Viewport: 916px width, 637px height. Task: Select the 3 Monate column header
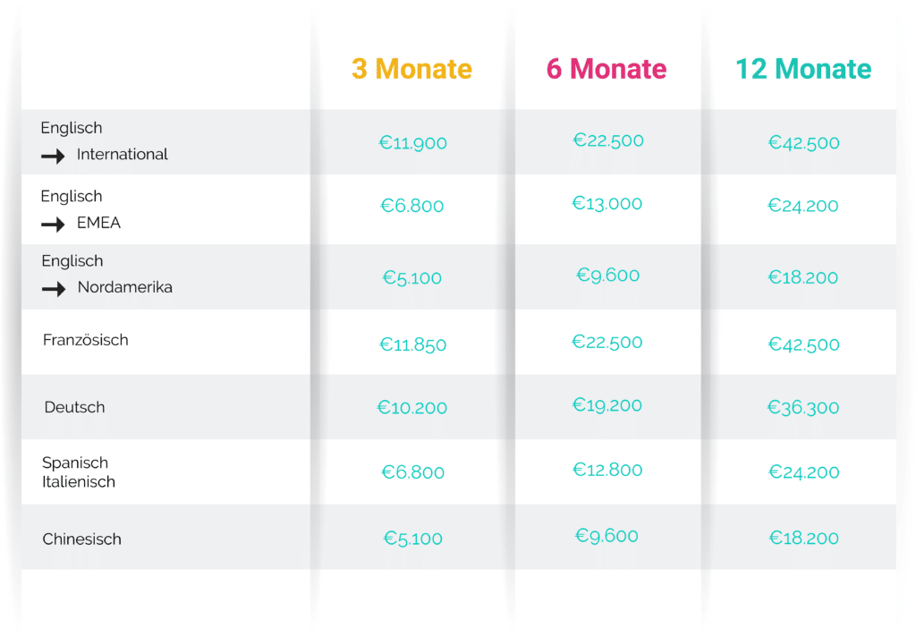[411, 69]
